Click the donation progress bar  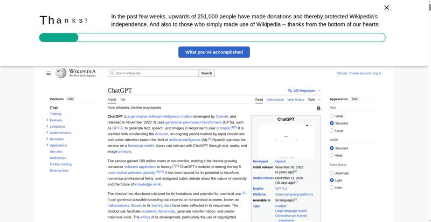point(212,38)
